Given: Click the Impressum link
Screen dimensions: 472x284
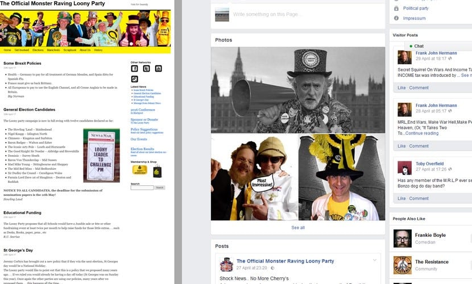Looking at the screenshot, I should tap(415, 18).
